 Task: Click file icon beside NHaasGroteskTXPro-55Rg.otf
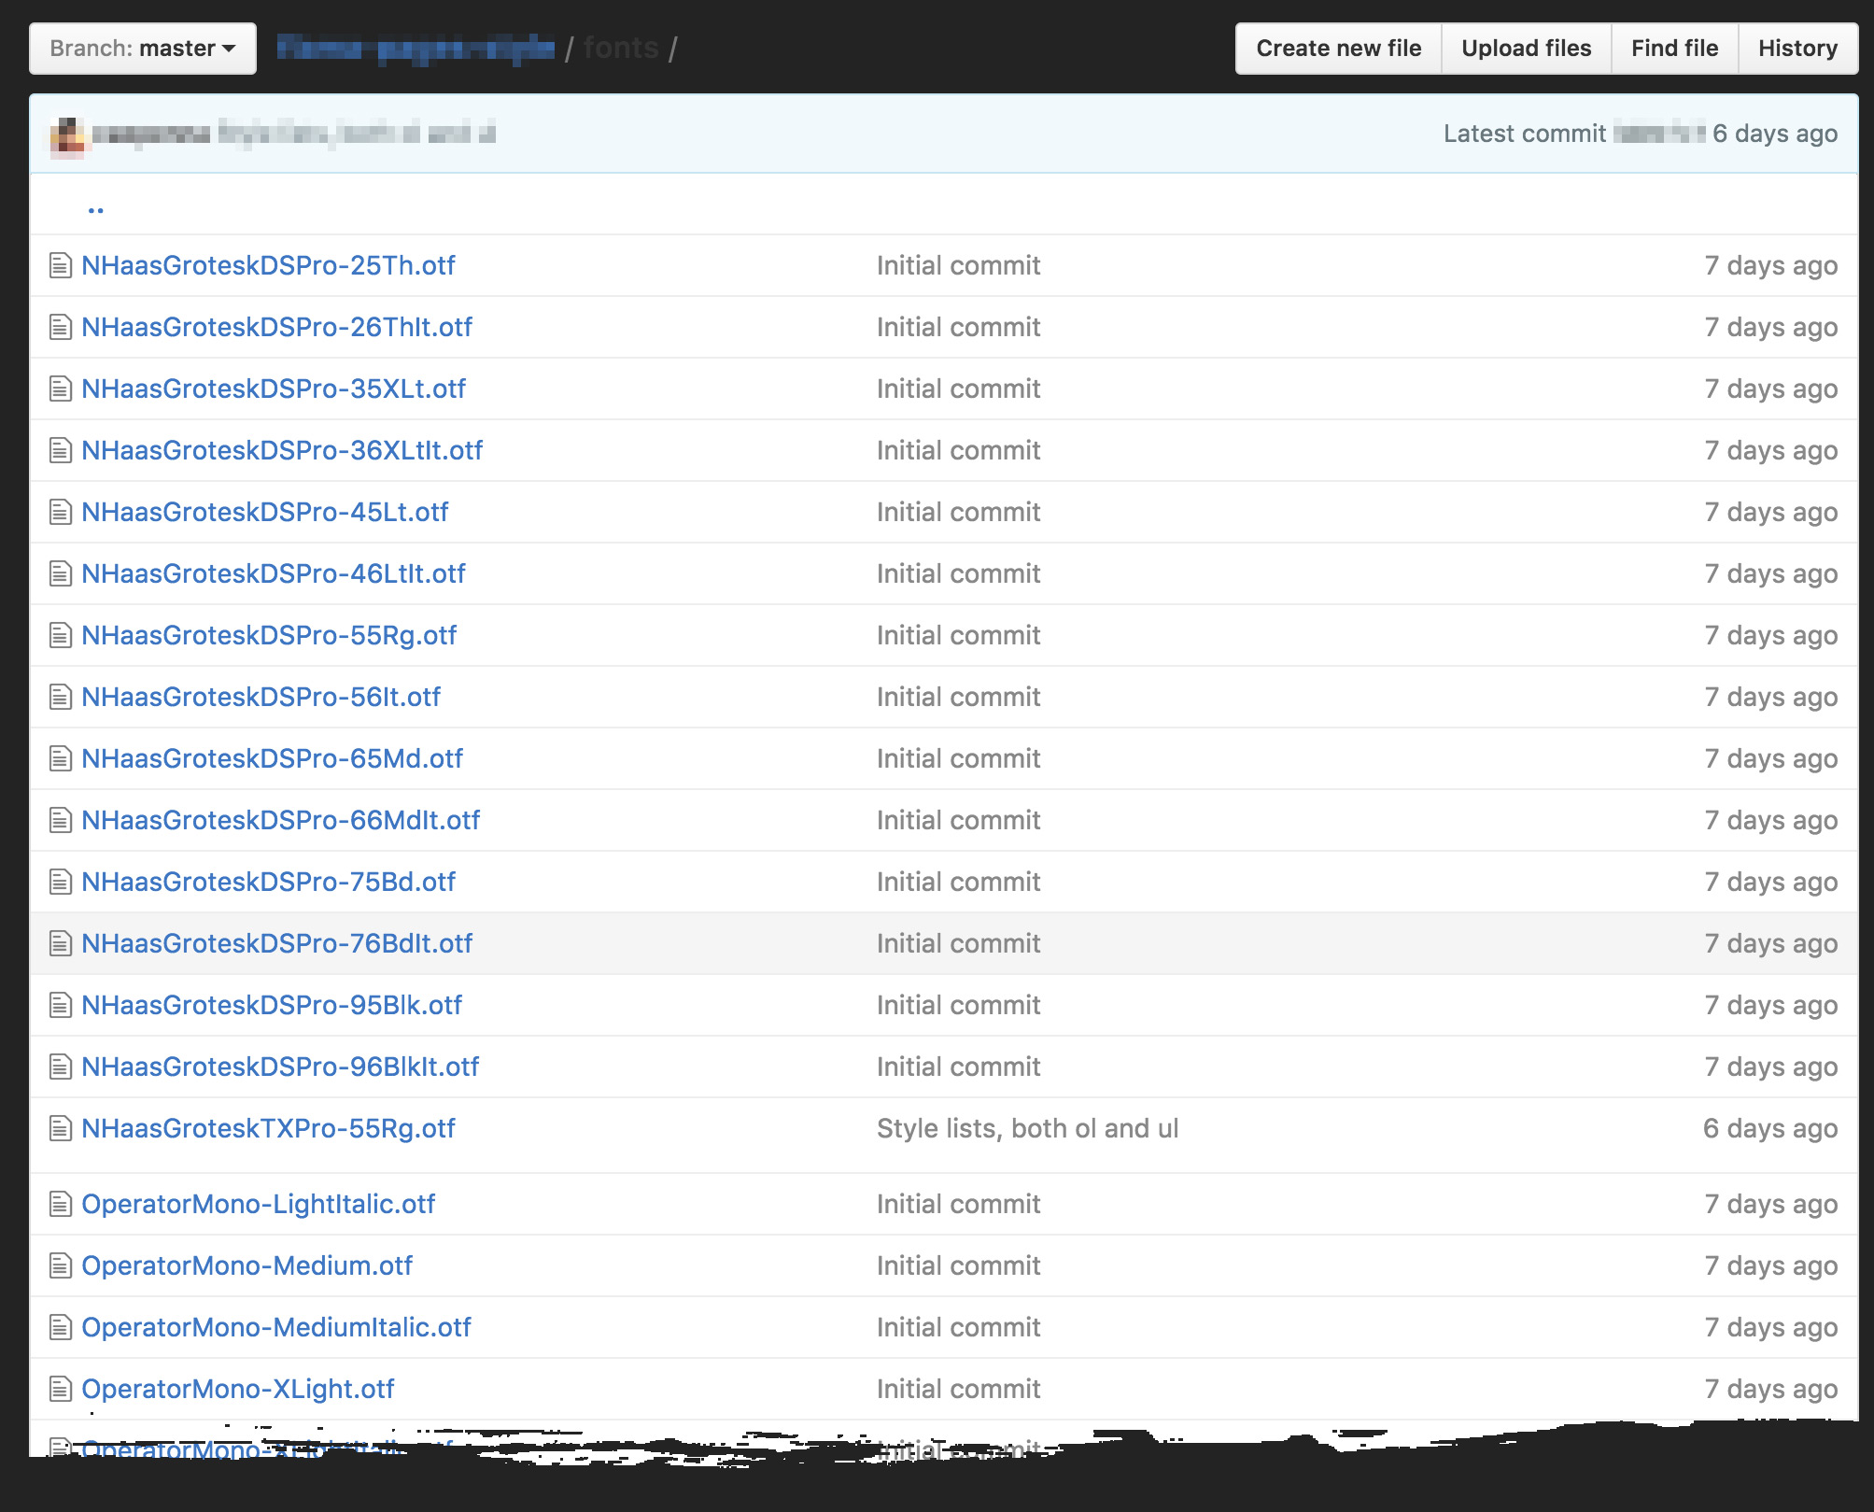(61, 1129)
